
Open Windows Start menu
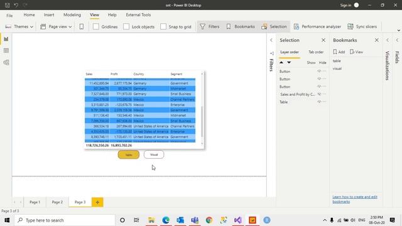(7, 220)
